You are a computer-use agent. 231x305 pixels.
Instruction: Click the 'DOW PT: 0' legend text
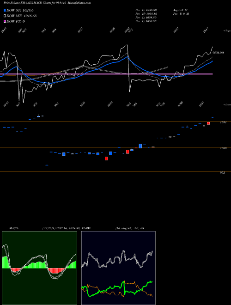[x=16, y=21]
